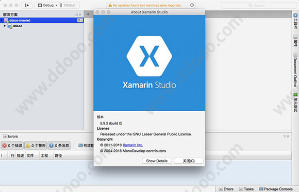Image resolution: width=299 pixels, height=192 pixels.
Task: Open the Xamarin Inc. link
Action: pos(132,145)
